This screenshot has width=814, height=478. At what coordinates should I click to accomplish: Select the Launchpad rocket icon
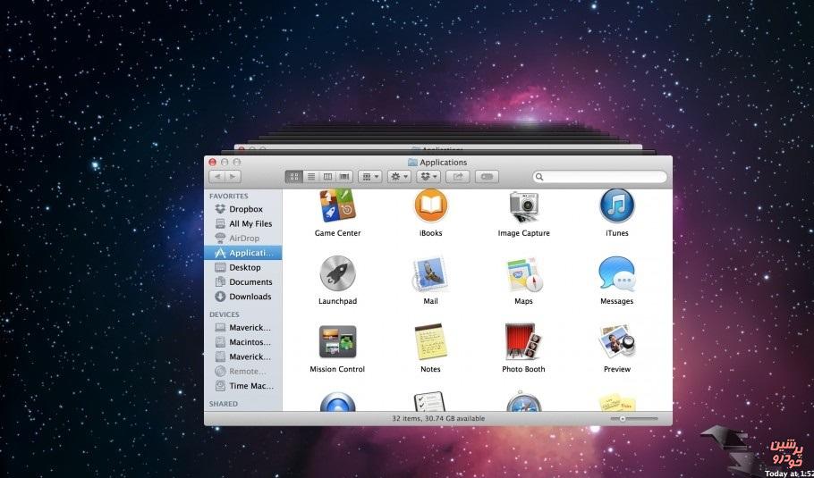pyautogui.click(x=337, y=274)
